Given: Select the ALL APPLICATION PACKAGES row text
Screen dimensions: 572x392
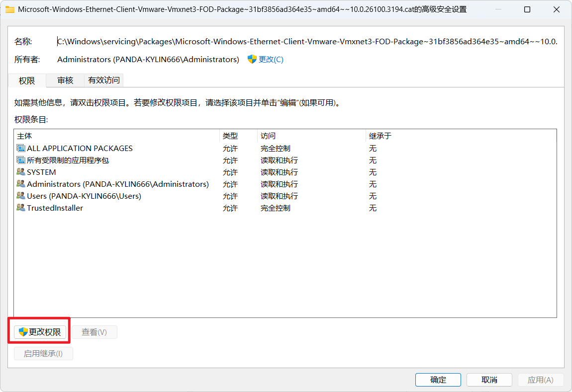Looking at the screenshot, I should coord(80,148).
